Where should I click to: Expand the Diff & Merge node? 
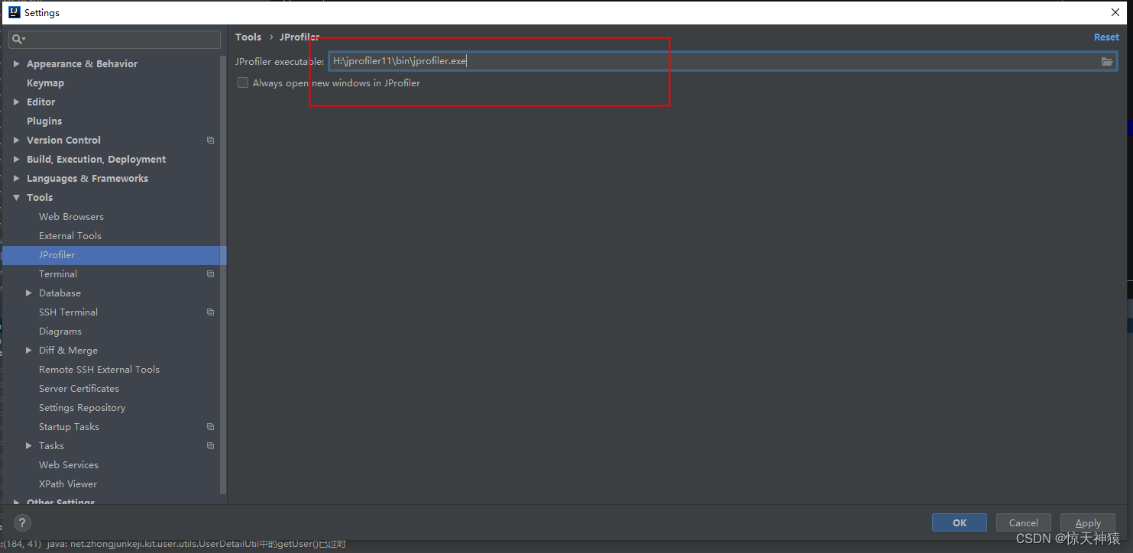coord(29,351)
